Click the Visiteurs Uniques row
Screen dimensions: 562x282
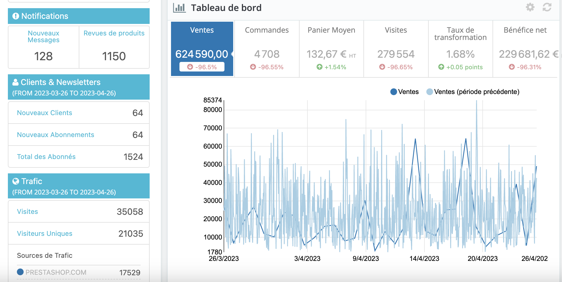[79, 234]
